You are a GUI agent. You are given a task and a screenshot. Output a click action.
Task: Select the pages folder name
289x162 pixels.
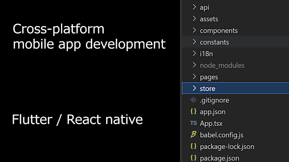pos(209,77)
